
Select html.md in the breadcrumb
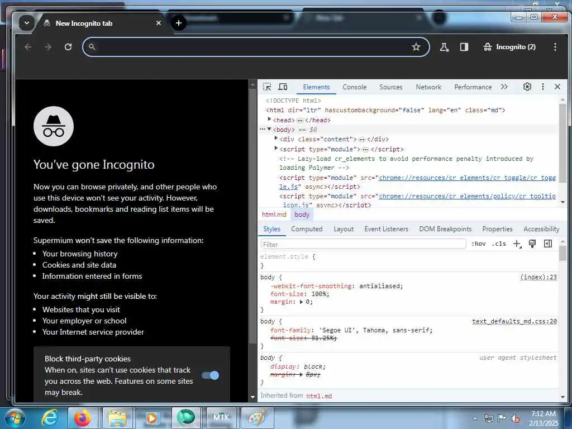(x=274, y=214)
